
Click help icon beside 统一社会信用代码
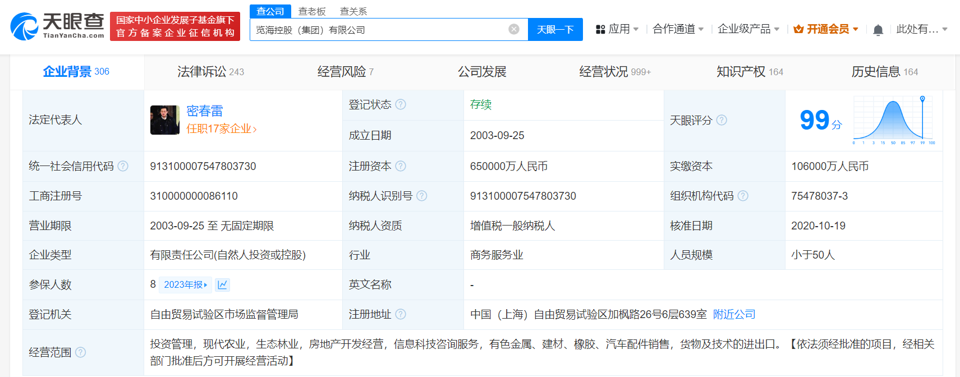click(x=123, y=166)
